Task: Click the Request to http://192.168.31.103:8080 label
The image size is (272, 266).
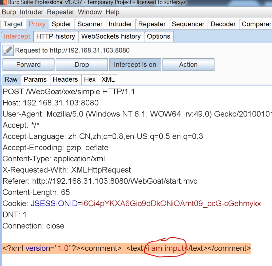Action: point(72,51)
